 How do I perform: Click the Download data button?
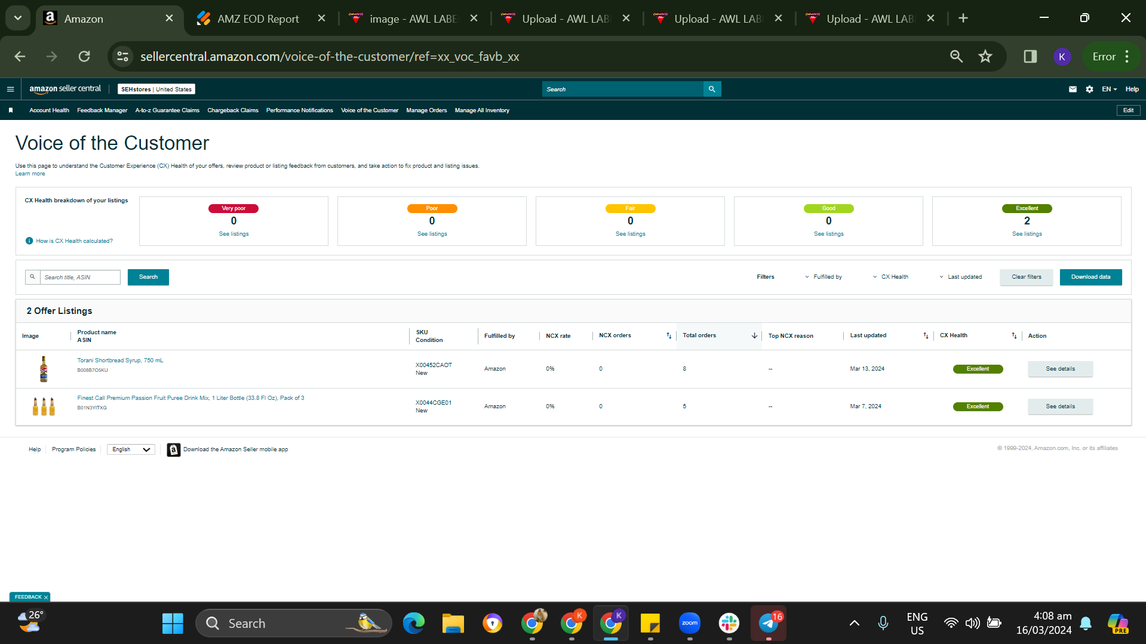click(x=1090, y=277)
